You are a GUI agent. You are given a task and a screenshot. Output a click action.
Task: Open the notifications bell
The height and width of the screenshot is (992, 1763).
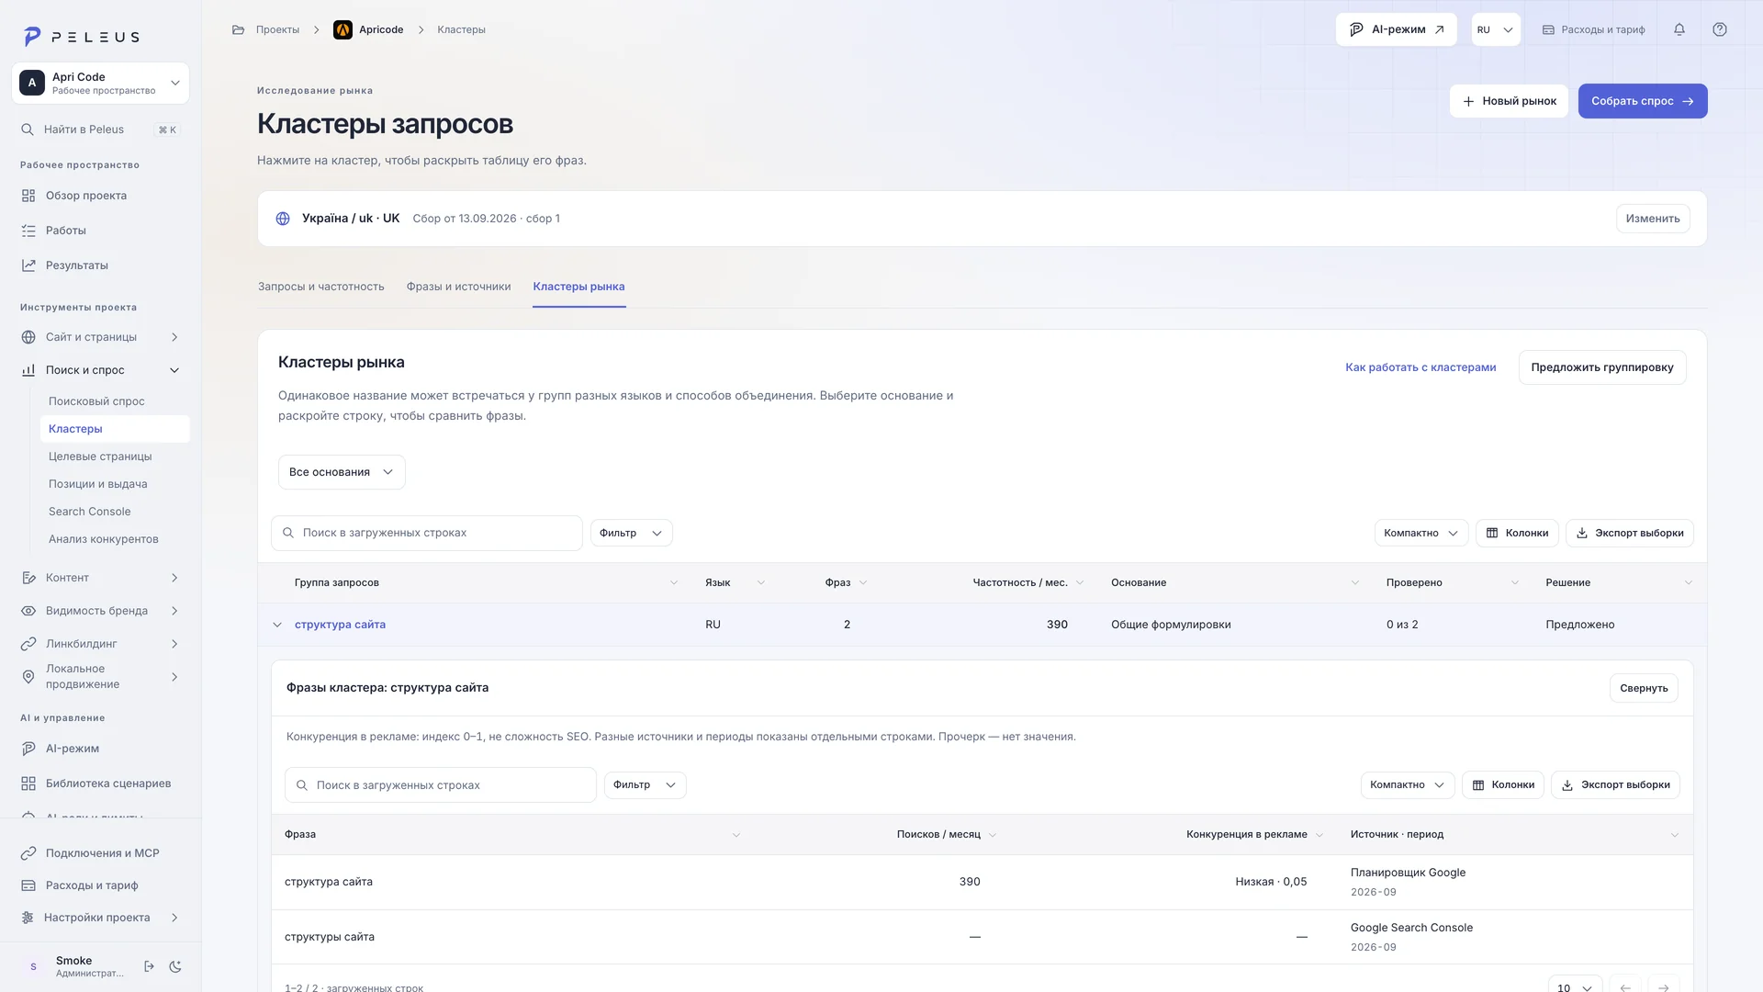[1679, 29]
